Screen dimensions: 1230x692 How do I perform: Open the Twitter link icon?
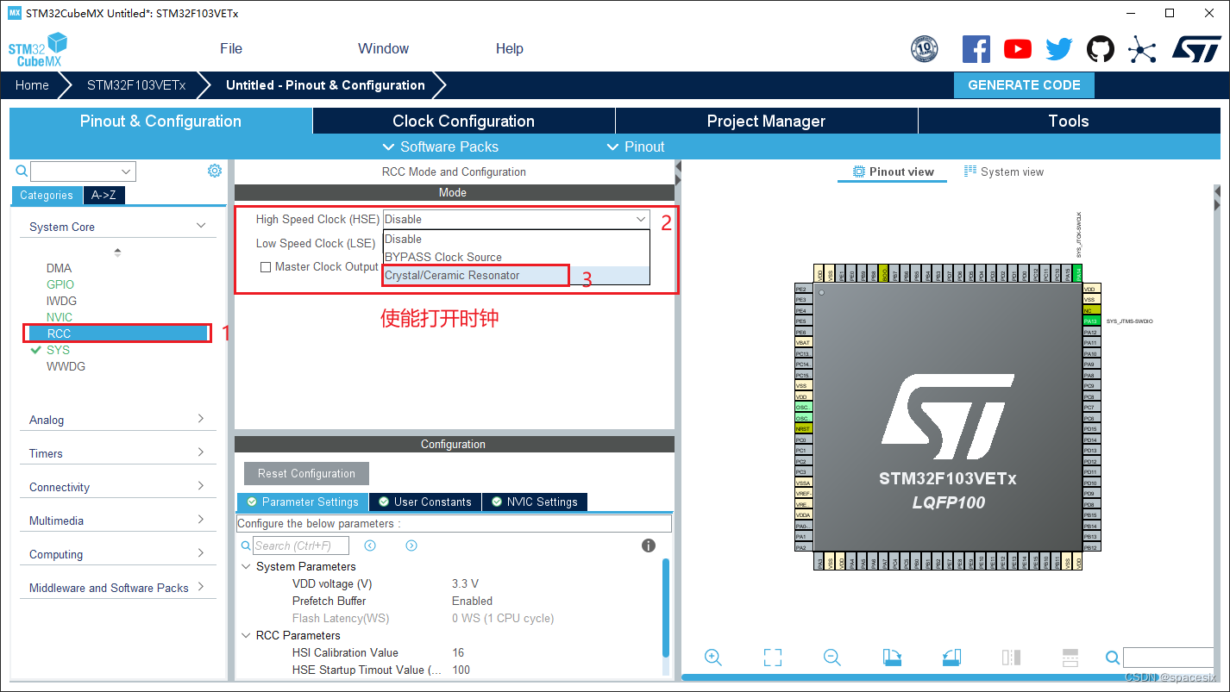coord(1058,49)
